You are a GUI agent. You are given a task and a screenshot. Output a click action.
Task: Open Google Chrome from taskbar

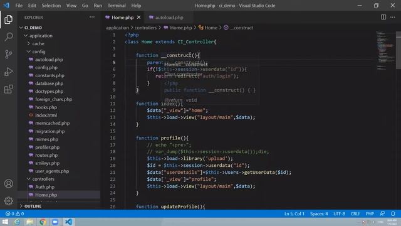[43, 222]
